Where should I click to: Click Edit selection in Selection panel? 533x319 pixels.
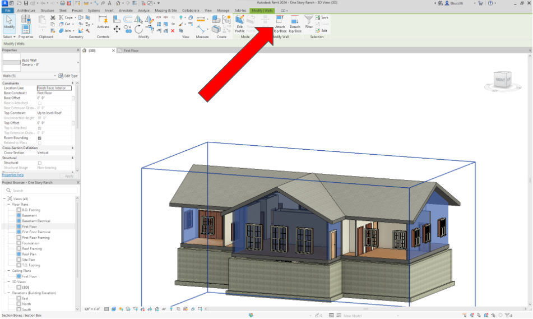[x=321, y=31]
